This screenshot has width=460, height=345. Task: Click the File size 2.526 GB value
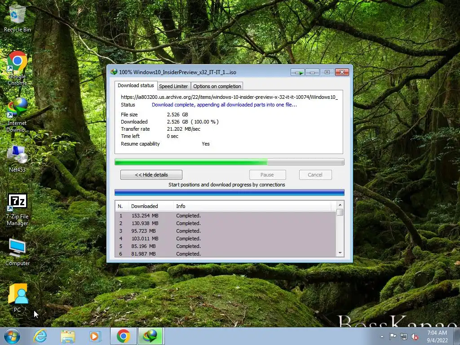pos(177,115)
